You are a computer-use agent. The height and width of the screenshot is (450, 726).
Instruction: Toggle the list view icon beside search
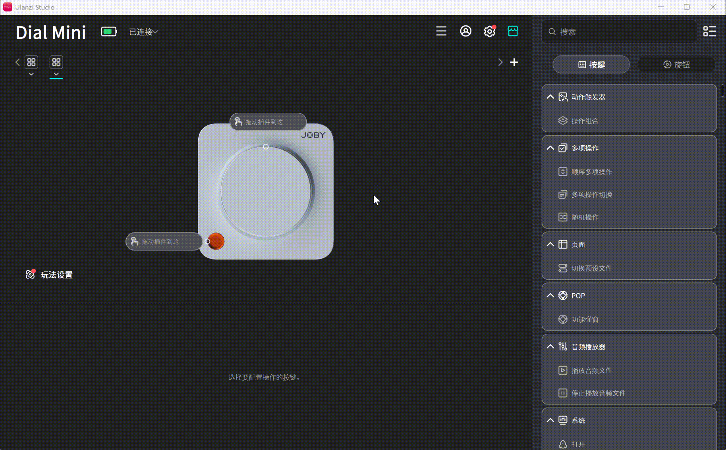point(709,31)
